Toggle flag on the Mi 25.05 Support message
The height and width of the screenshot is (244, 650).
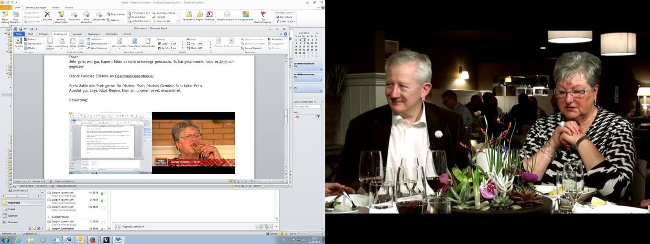tap(105, 193)
